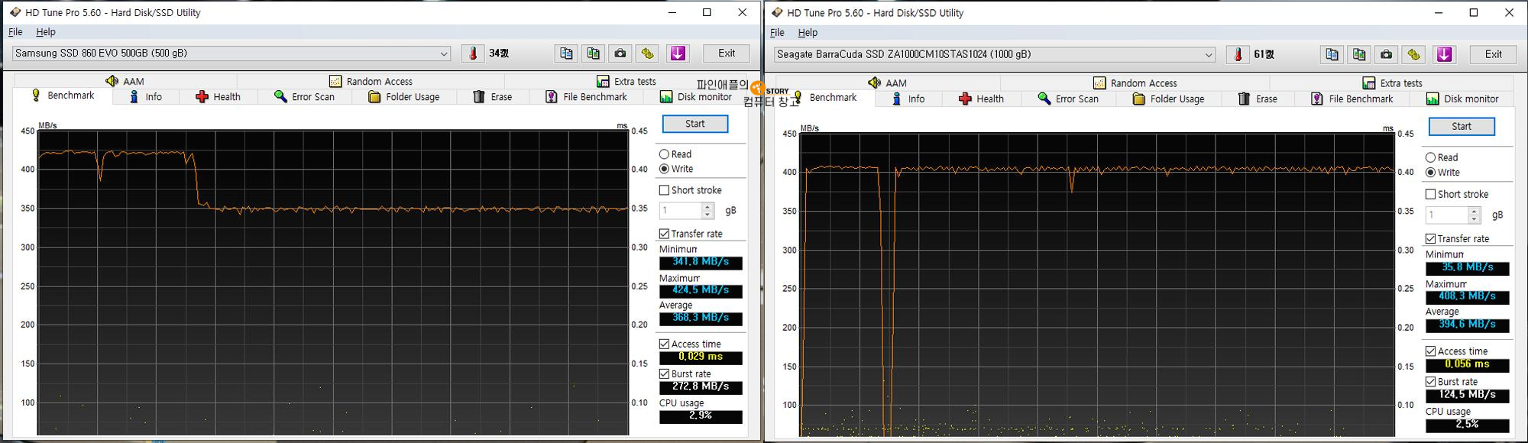Open Folder Usage tab in Seagate window

click(1168, 99)
